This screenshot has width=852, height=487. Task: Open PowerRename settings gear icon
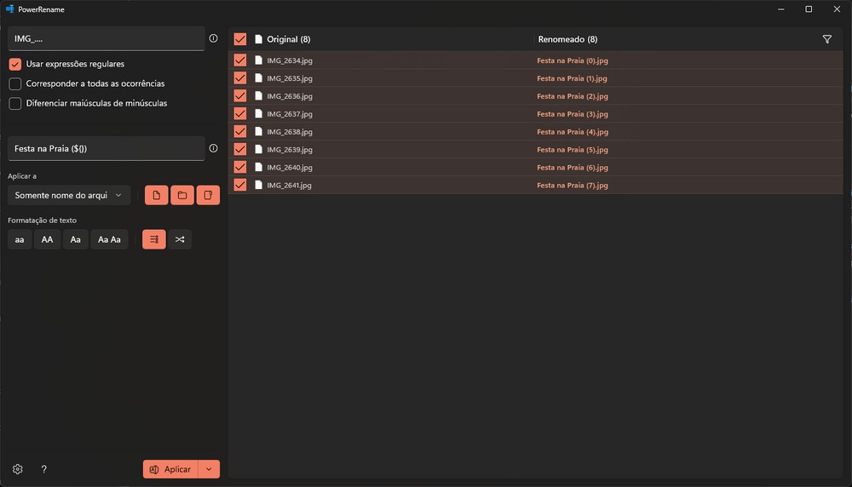point(18,469)
